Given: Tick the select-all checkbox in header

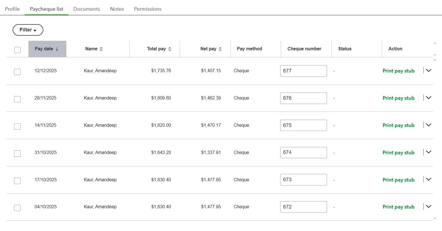Looking at the screenshot, I should tap(17, 50).
